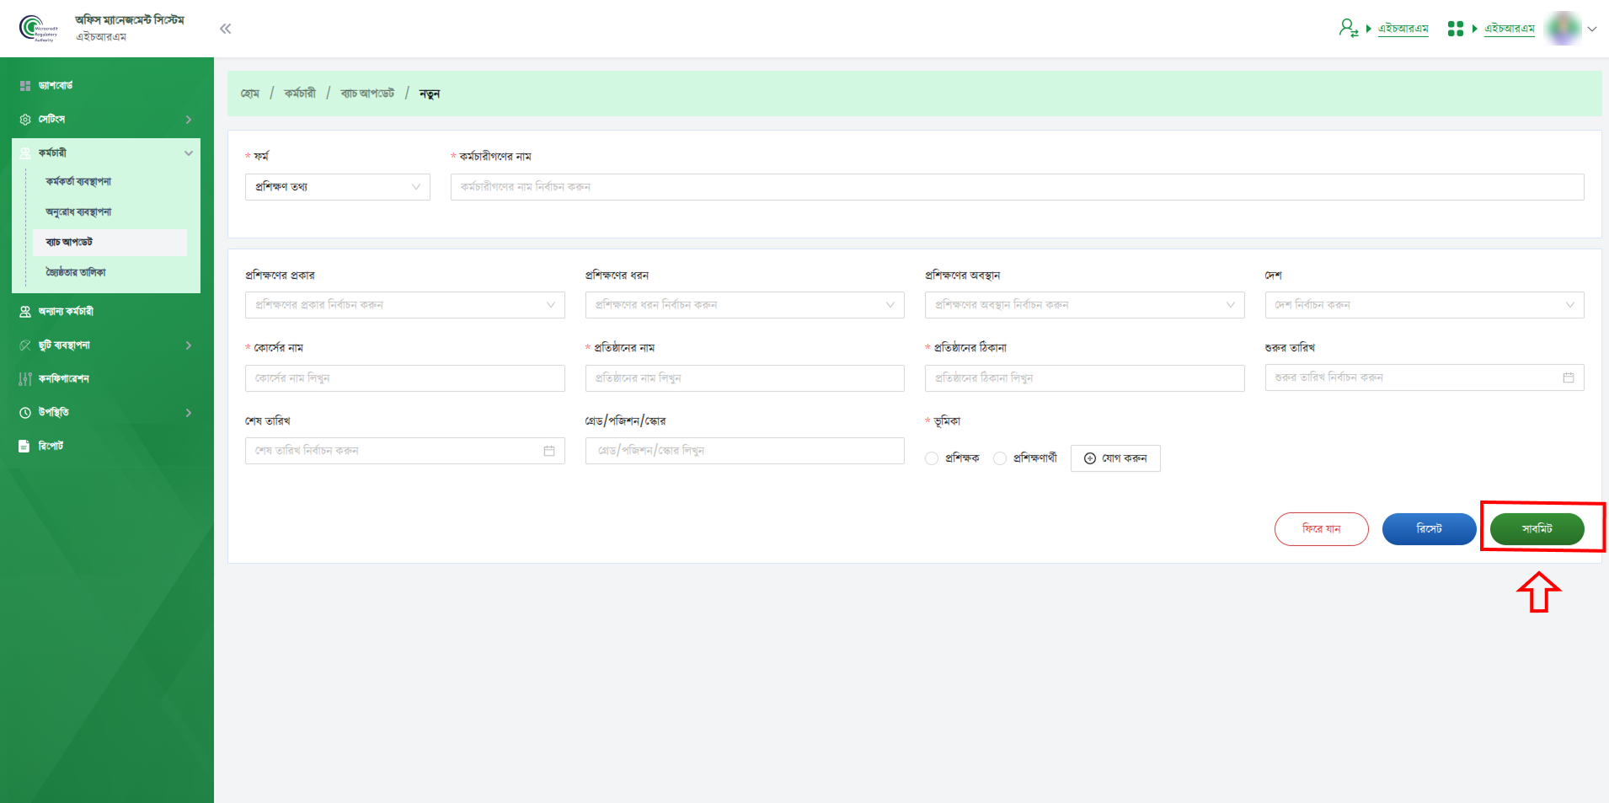Open জ্যেষ্ঠতার তালিকা submenu item
The width and height of the screenshot is (1609, 803).
point(76,273)
